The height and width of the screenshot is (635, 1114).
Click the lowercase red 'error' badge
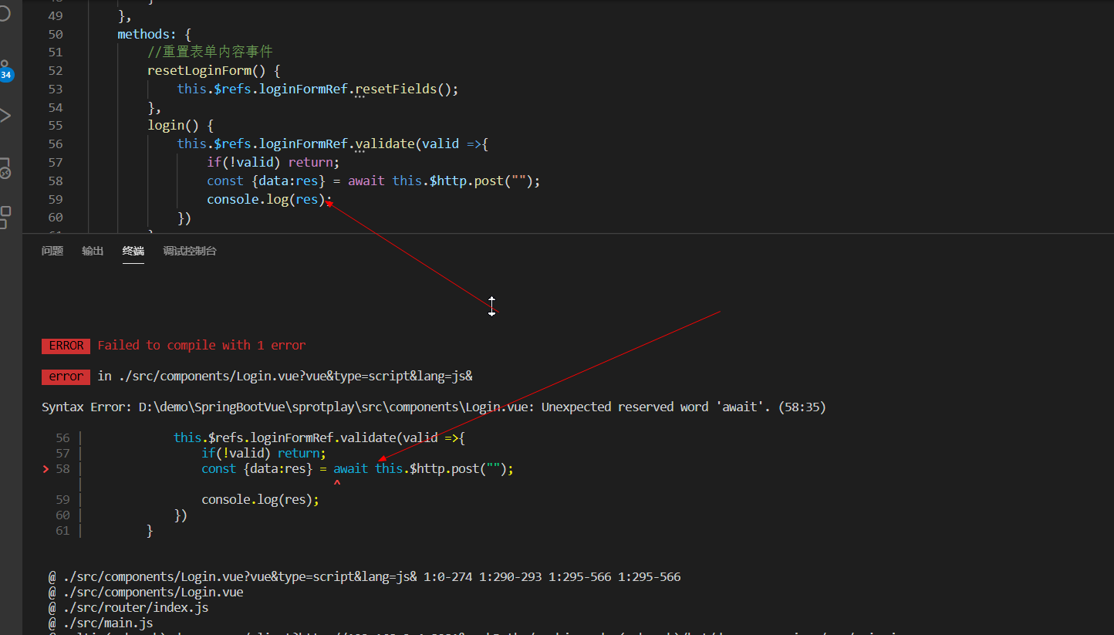coord(66,377)
